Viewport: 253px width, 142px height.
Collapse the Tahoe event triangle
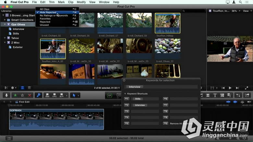5,38
